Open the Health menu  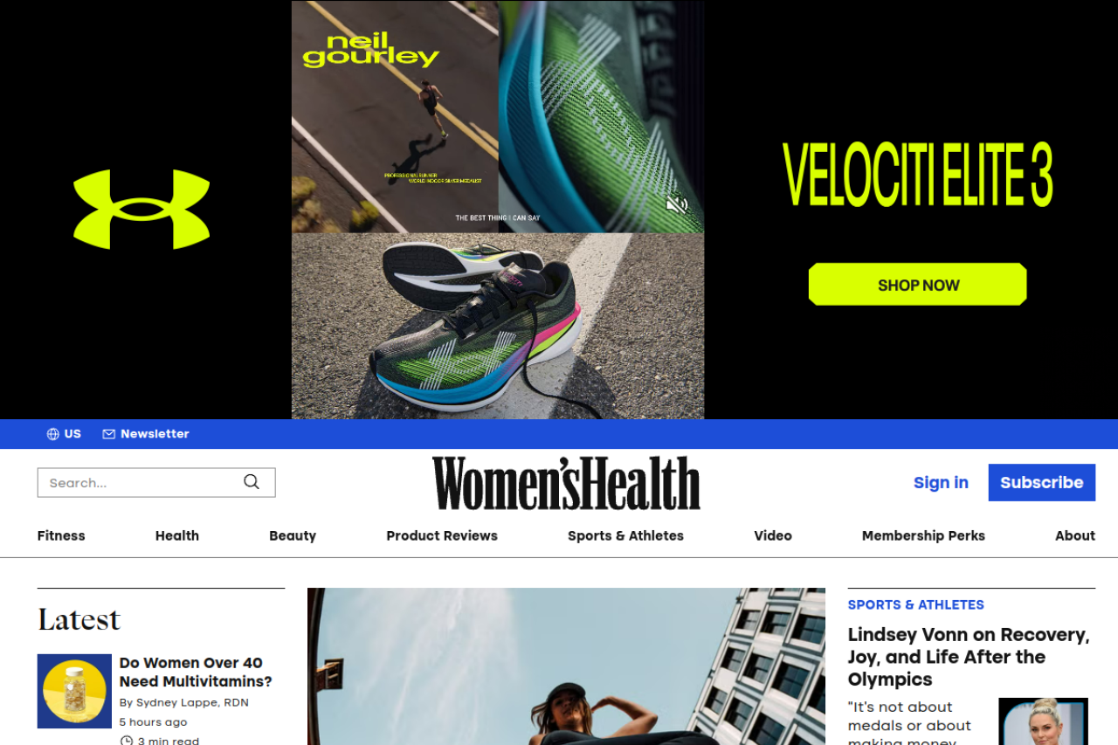coord(177,536)
